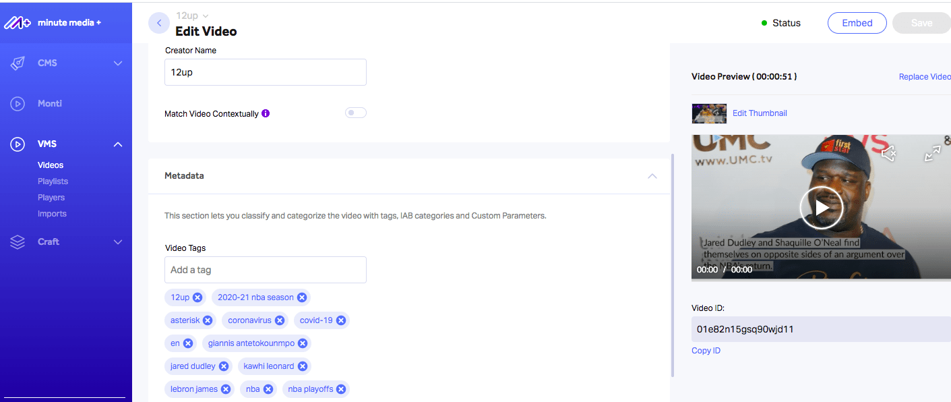951x402 pixels.
Task: Remove the asterisk tag
Action: pos(208,320)
